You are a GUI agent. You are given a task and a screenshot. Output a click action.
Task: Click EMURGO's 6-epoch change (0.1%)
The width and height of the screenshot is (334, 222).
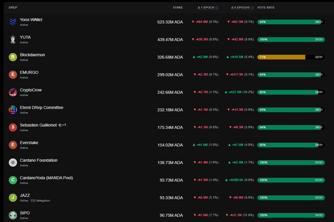tap(240, 74)
